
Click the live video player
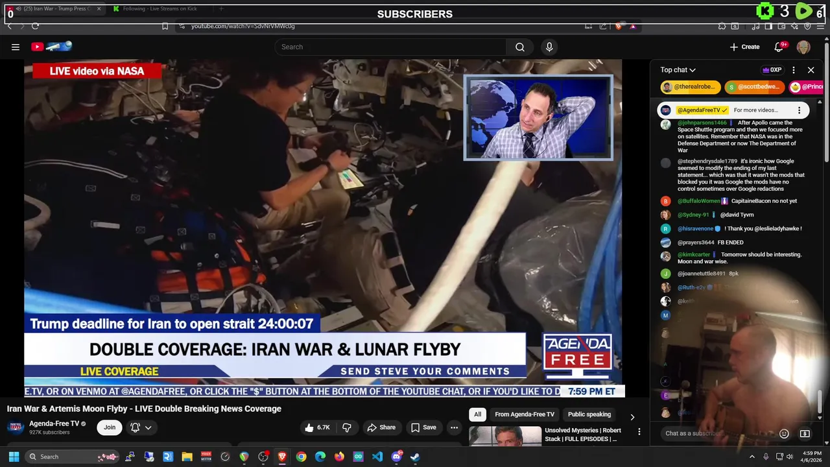323,228
